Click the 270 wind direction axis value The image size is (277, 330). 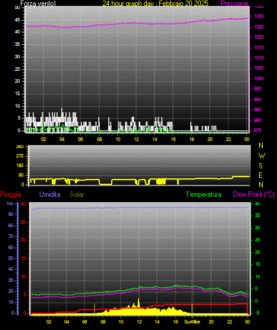tap(20, 156)
